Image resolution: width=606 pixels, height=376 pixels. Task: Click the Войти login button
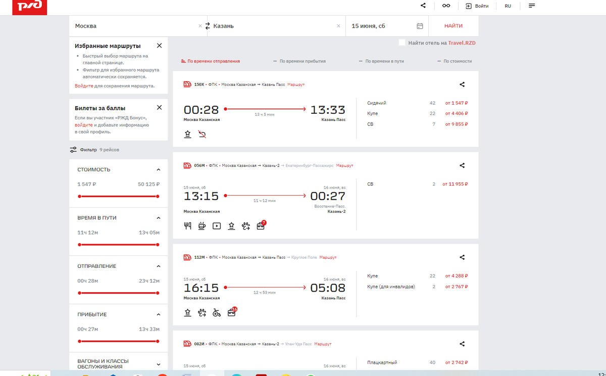coord(477,6)
